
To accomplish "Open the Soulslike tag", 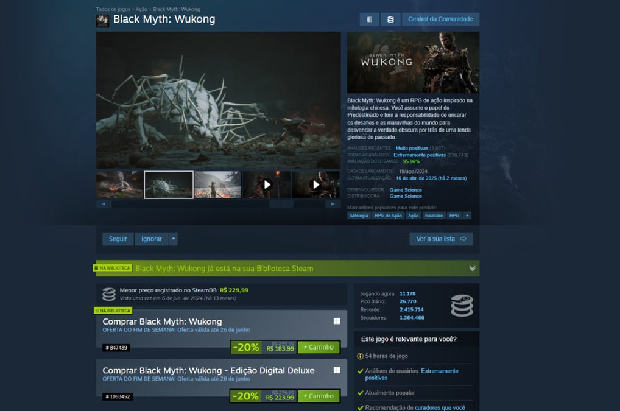I will pyautogui.click(x=434, y=216).
